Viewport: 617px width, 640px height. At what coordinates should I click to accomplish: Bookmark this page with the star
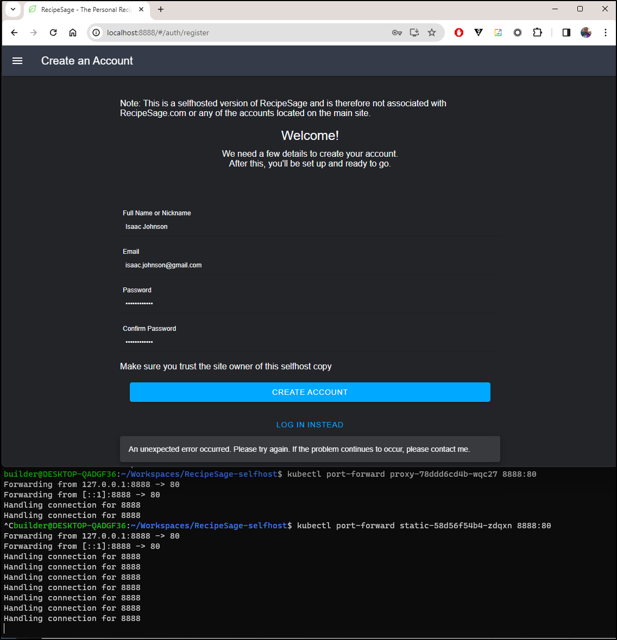432,33
